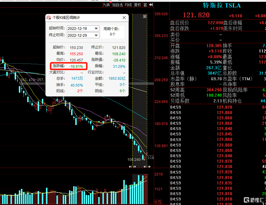Click the 振幅 value 5.39% in the quote panel
Image resolution: width=266 pixels, height=205 pixels.
tap(216, 62)
